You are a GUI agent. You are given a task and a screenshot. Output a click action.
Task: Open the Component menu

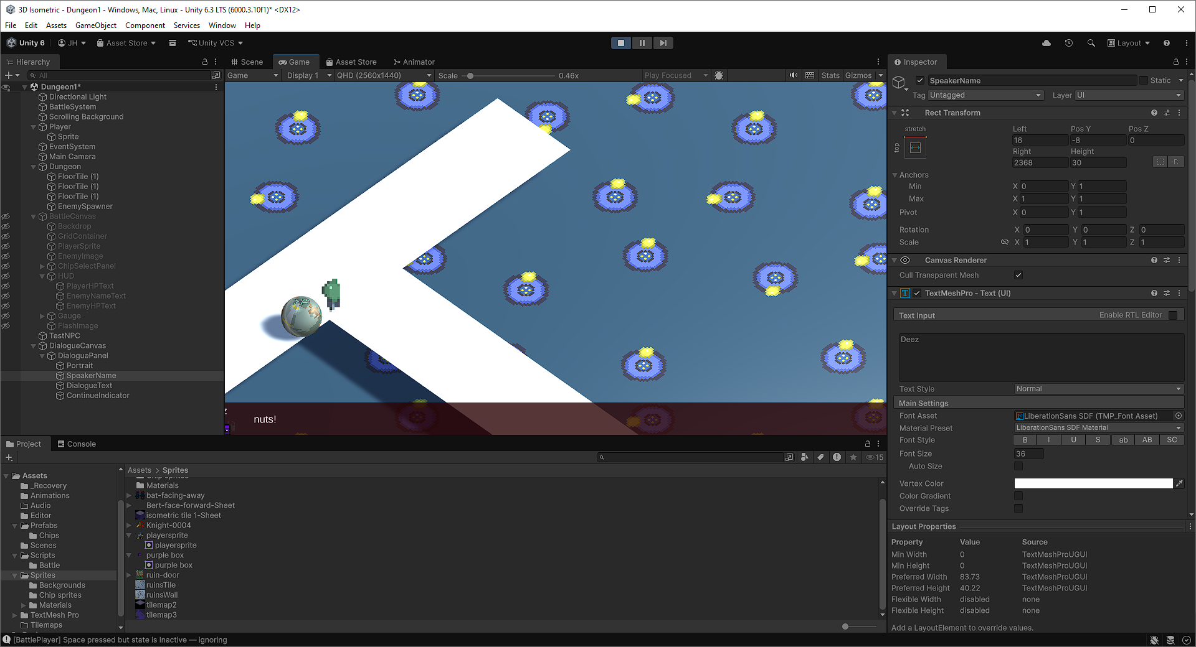tap(145, 26)
